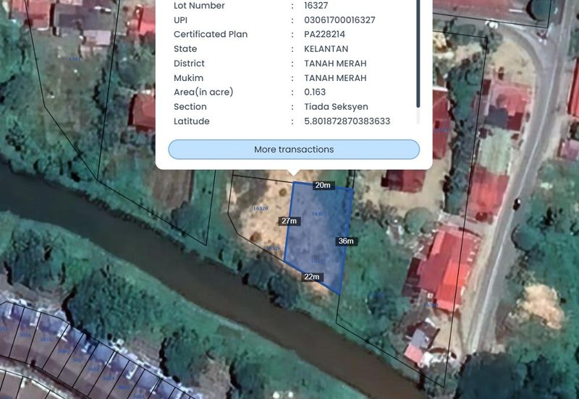
Task: Click the 36m boundary length label
Action: point(346,241)
